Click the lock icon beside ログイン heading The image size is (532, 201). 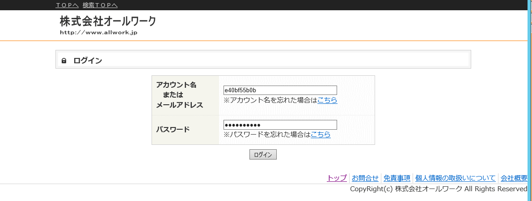[x=64, y=61]
